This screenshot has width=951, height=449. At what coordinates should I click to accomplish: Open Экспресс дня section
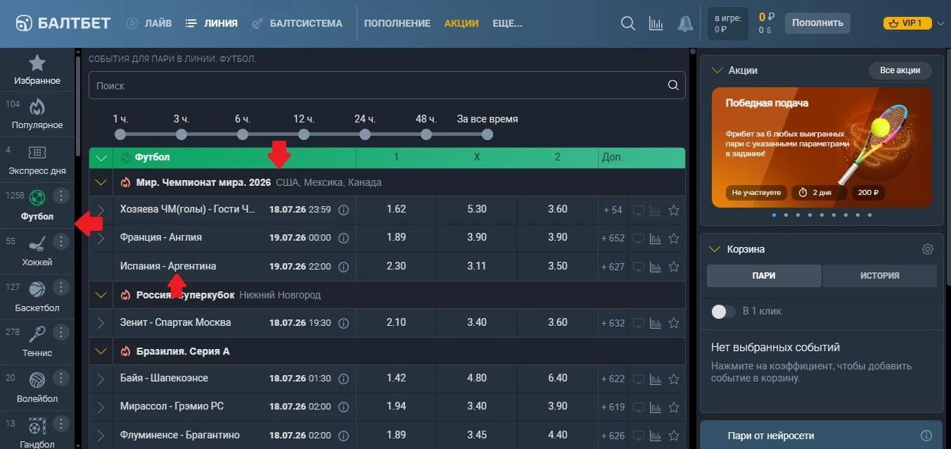(37, 160)
